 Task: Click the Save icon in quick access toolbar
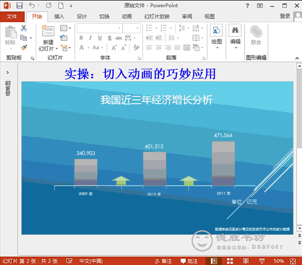tap(20, 6)
